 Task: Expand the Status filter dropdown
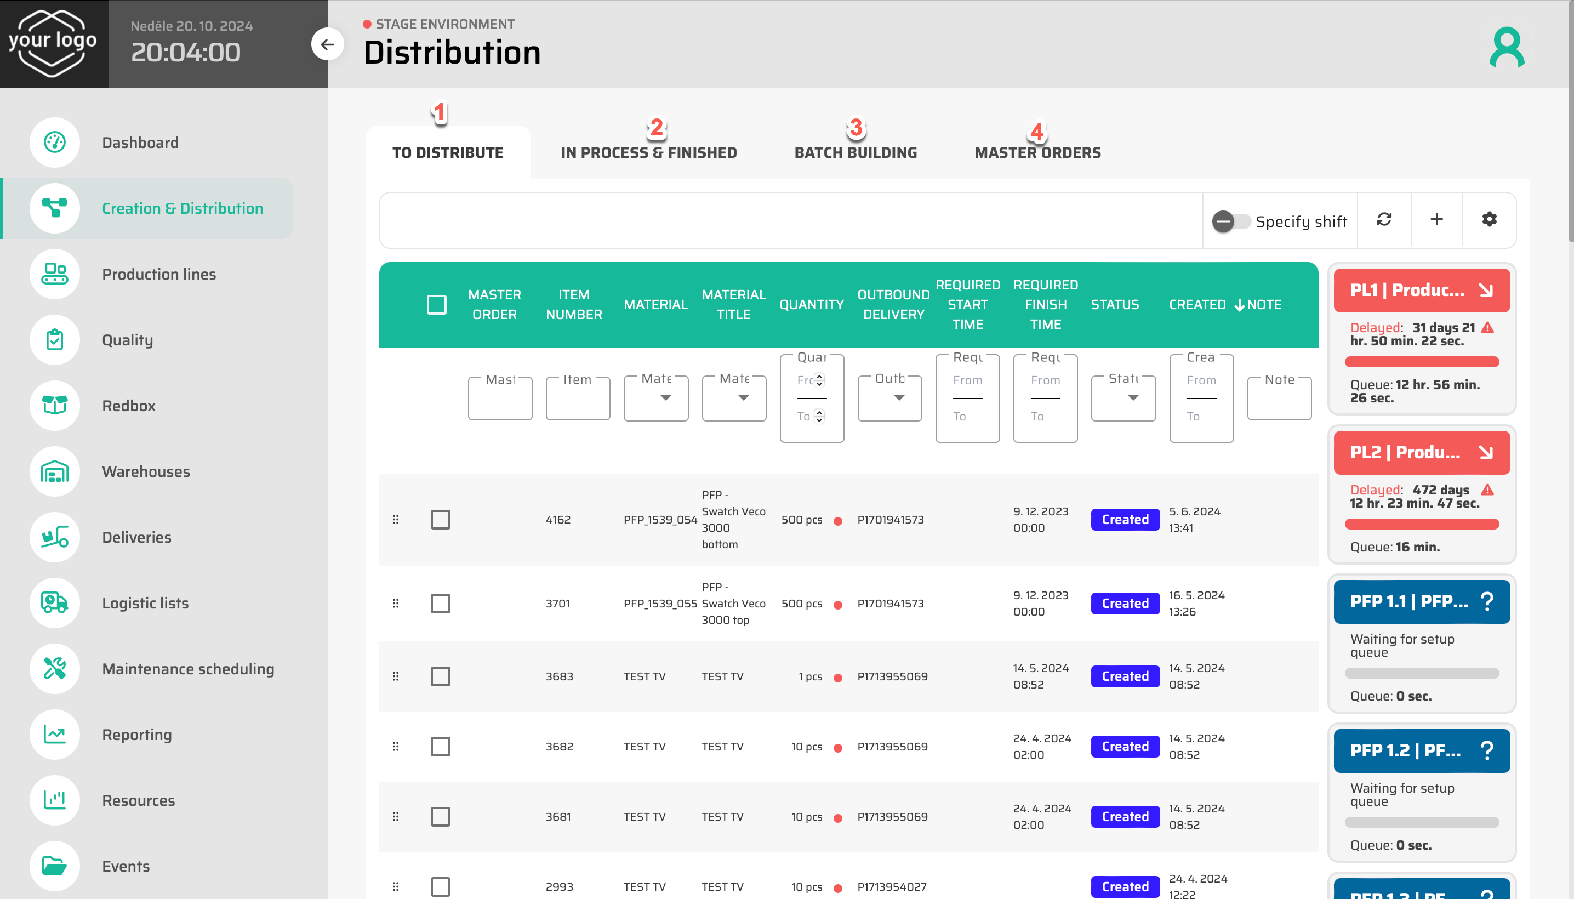(x=1123, y=399)
